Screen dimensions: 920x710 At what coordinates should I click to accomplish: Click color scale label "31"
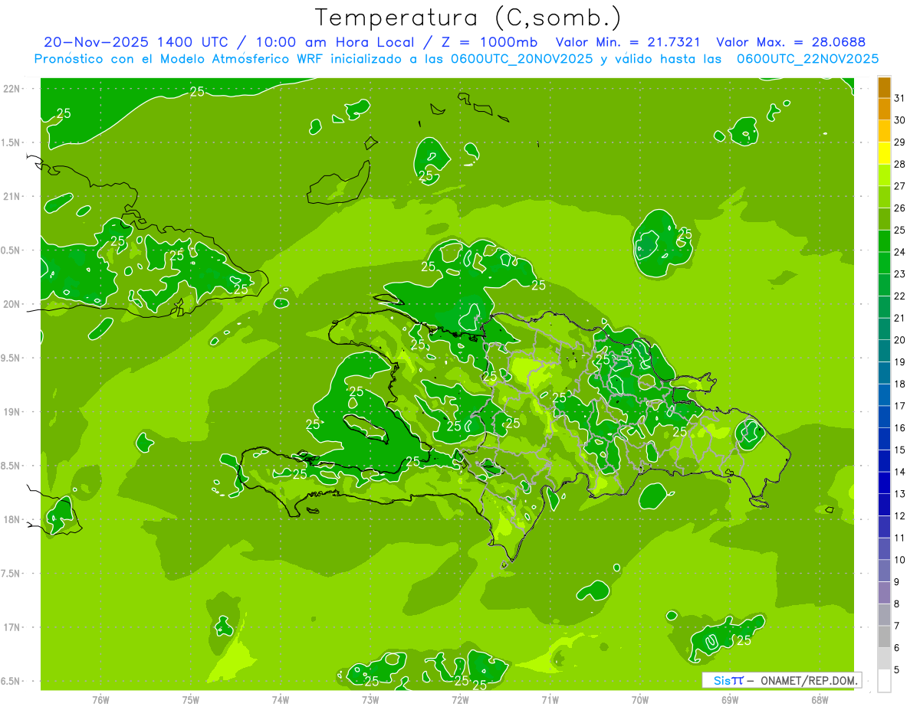coord(900,98)
